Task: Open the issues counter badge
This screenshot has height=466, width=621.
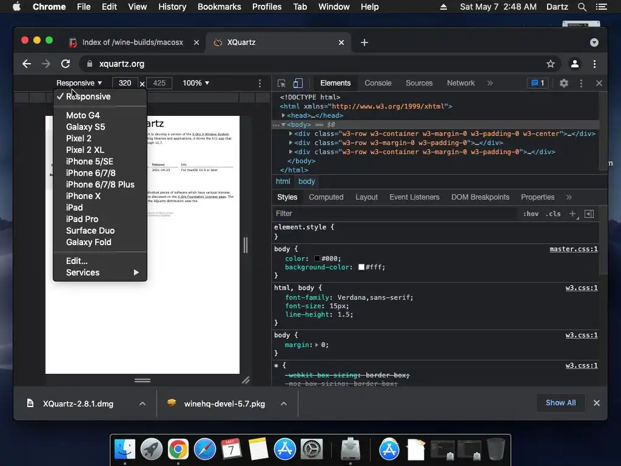Action: pos(538,83)
